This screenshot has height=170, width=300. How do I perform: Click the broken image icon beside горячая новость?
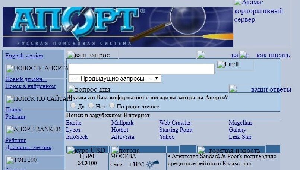(201, 150)
